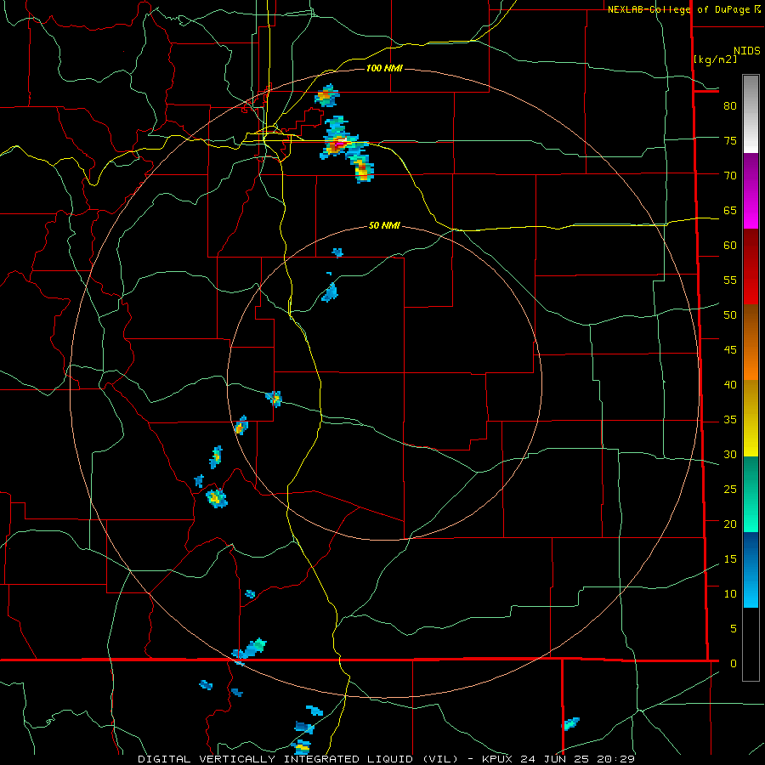This screenshot has width=765, height=765.
Task: Pick the orange-brown segment of the color bar
Action: [751, 342]
